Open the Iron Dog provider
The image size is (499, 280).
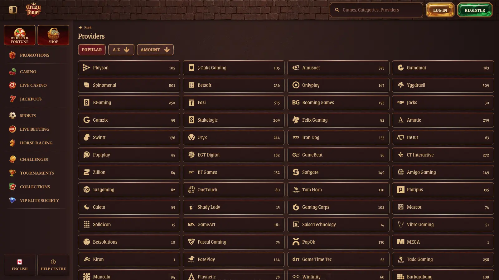point(338,138)
